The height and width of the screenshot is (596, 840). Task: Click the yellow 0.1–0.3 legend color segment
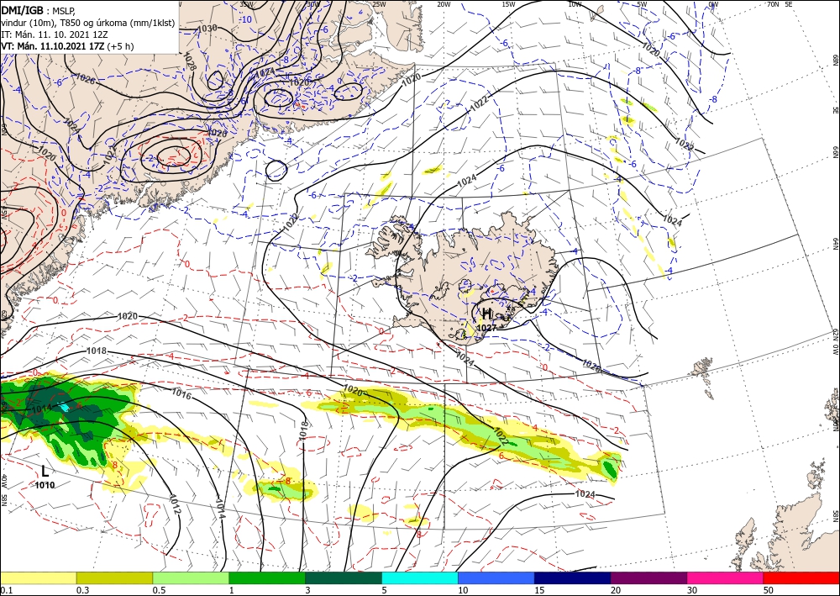click(x=38, y=578)
